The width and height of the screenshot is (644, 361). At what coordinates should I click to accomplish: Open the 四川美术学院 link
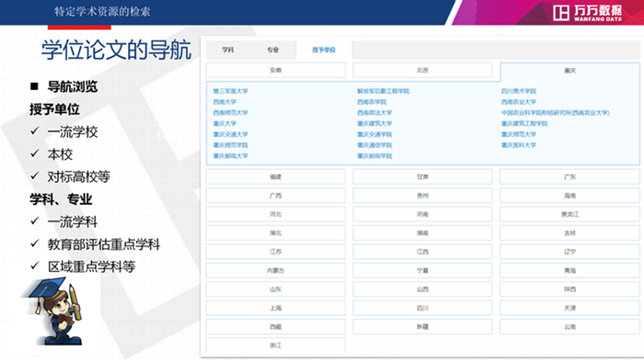(519, 91)
